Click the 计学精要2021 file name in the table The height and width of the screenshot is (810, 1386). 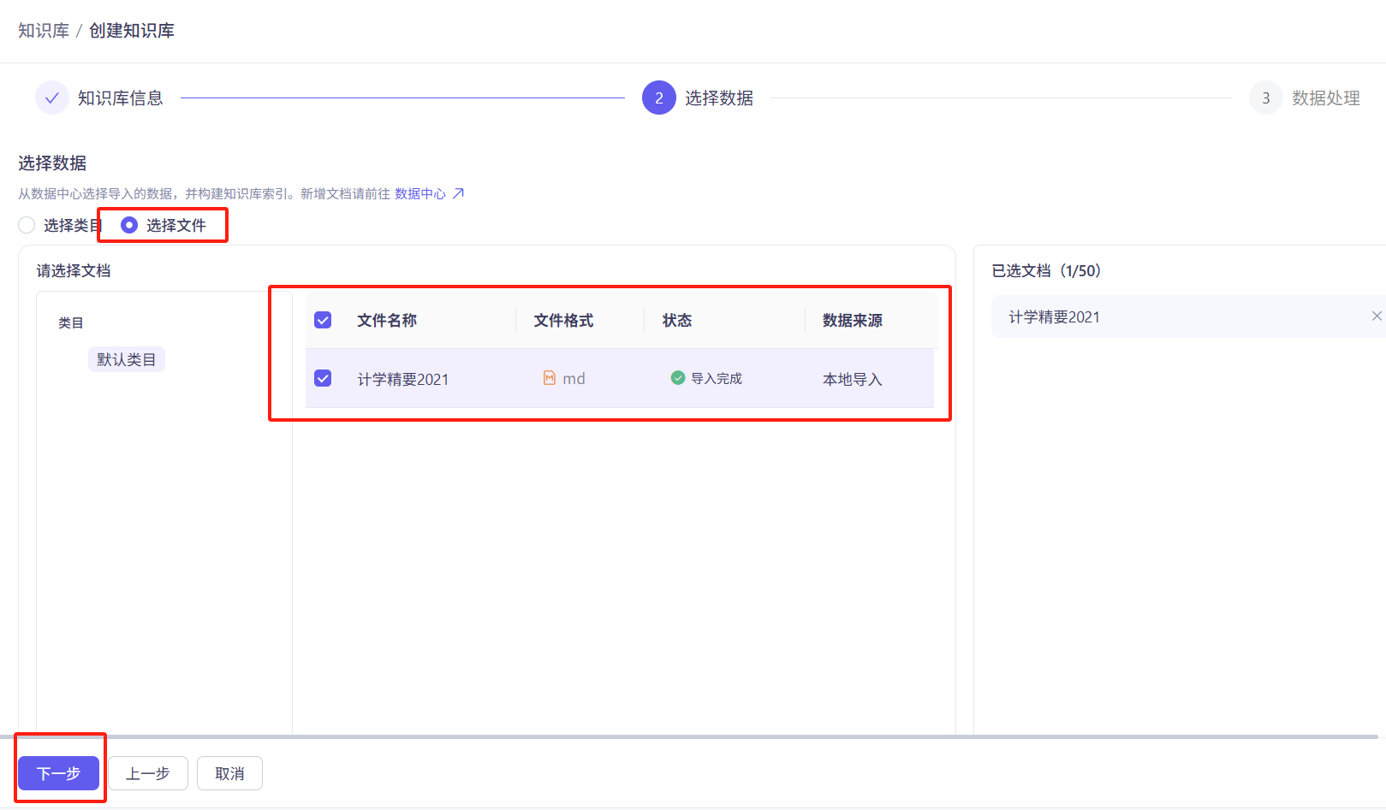point(403,378)
